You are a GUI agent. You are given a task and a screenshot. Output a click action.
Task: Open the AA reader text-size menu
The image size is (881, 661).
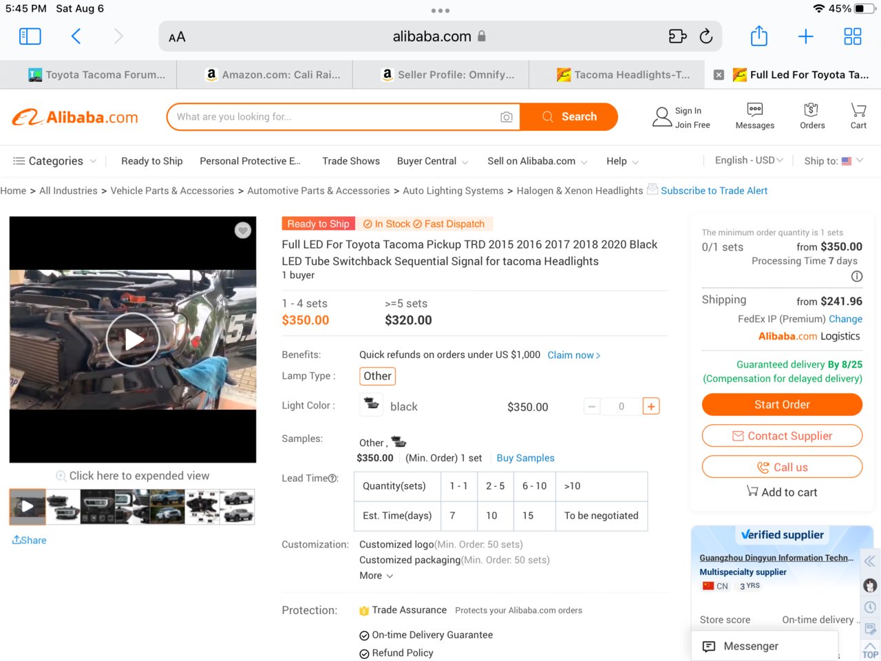pos(177,37)
